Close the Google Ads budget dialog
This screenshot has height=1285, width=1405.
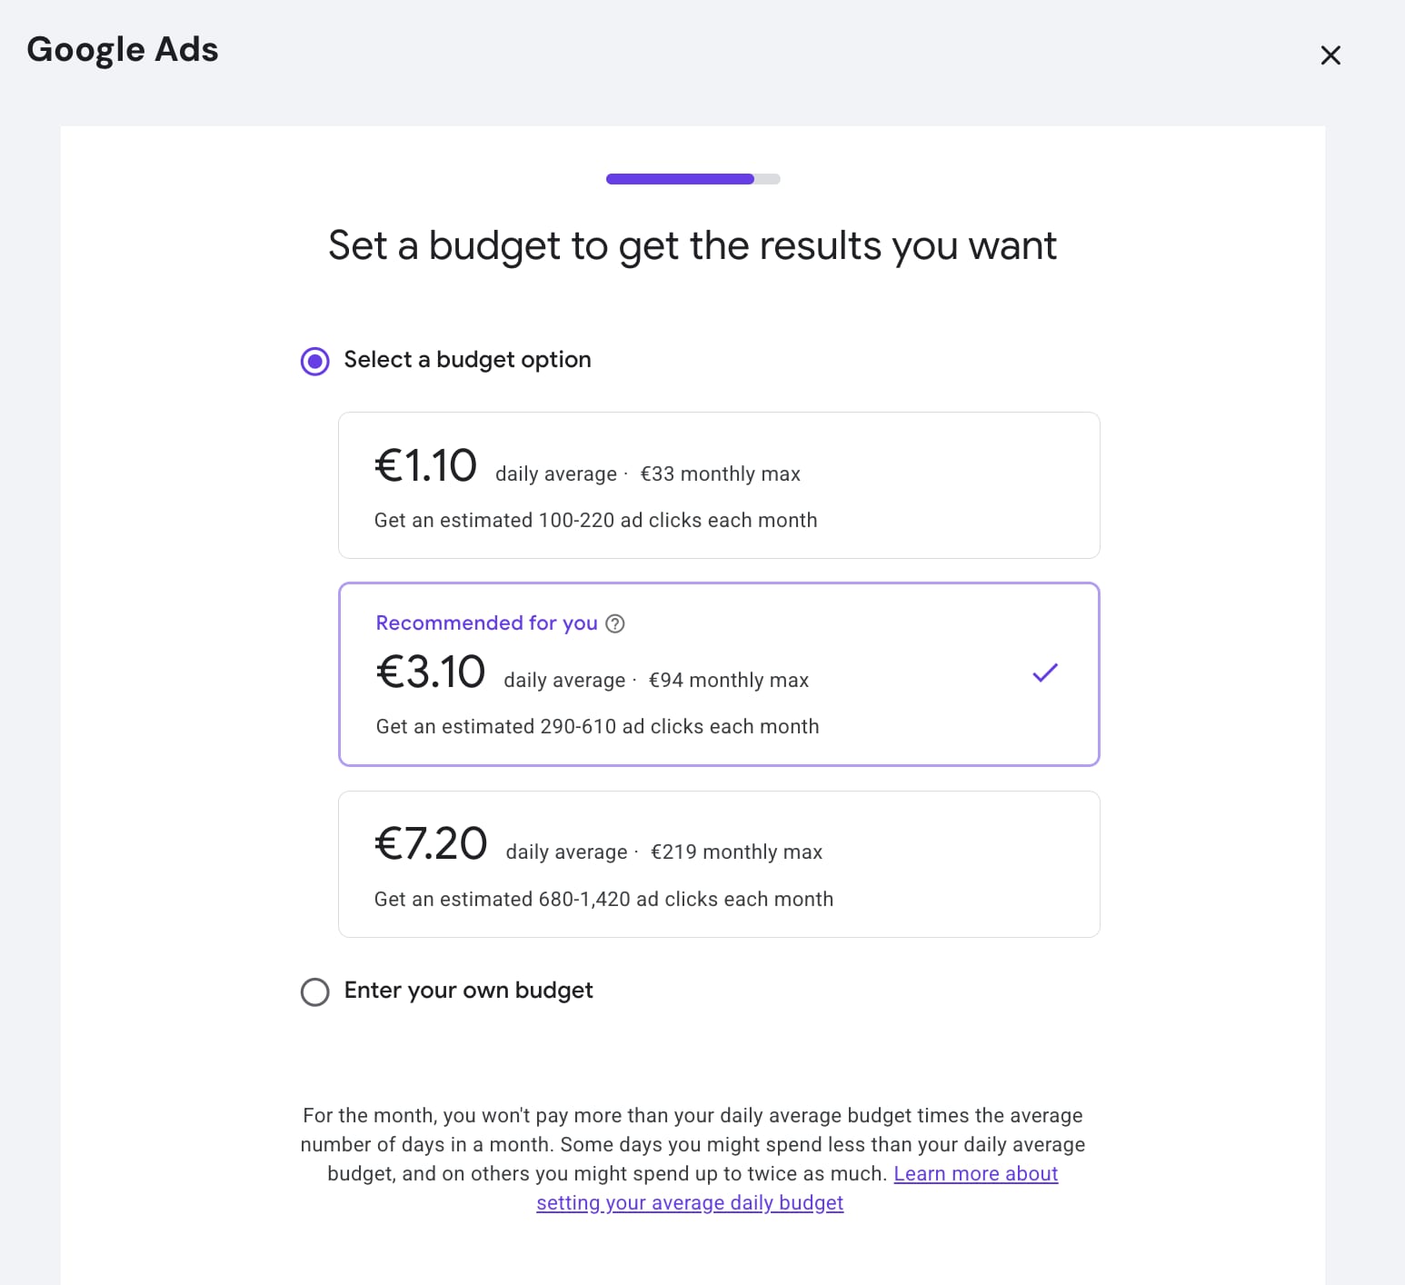1330,55
